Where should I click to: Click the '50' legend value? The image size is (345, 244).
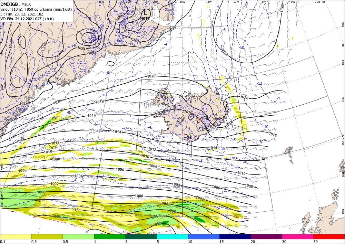[316, 242]
